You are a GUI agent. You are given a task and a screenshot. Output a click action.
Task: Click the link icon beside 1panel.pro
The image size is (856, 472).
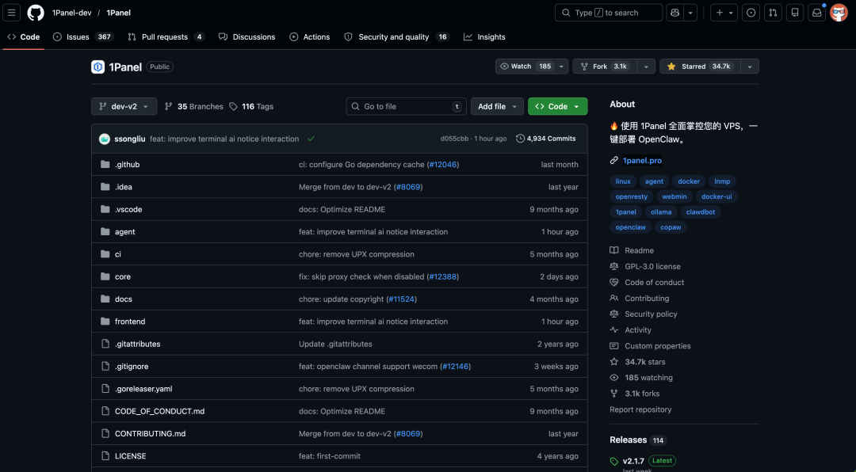(614, 161)
